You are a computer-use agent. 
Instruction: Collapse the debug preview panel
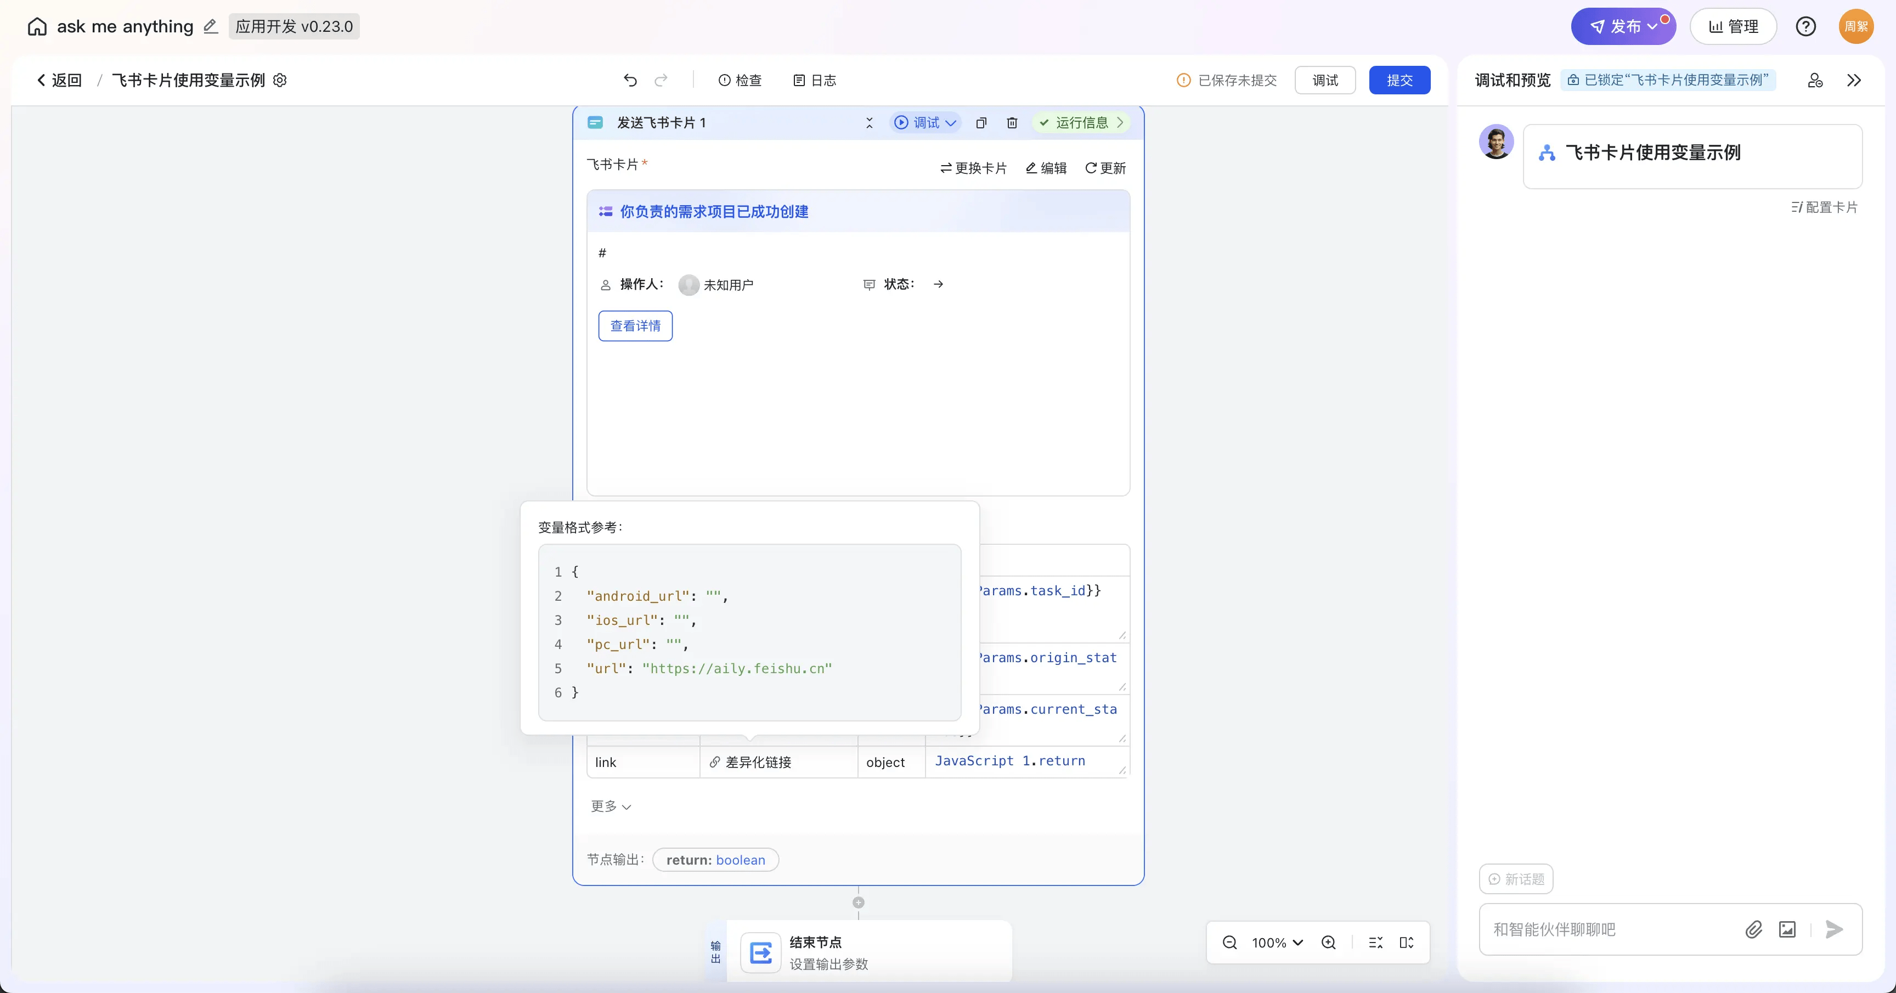pyautogui.click(x=1854, y=80)
